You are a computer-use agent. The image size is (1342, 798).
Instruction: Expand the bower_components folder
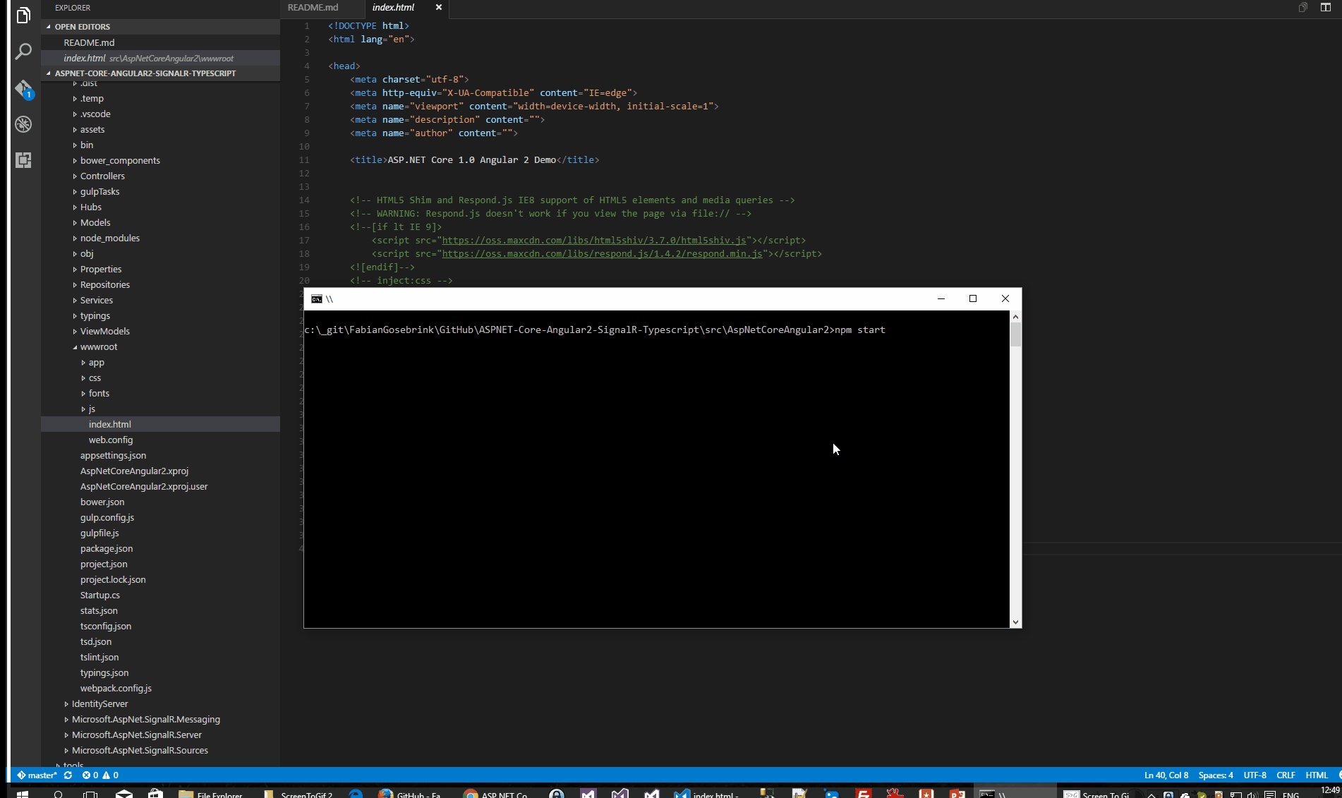tap(160, 160)
